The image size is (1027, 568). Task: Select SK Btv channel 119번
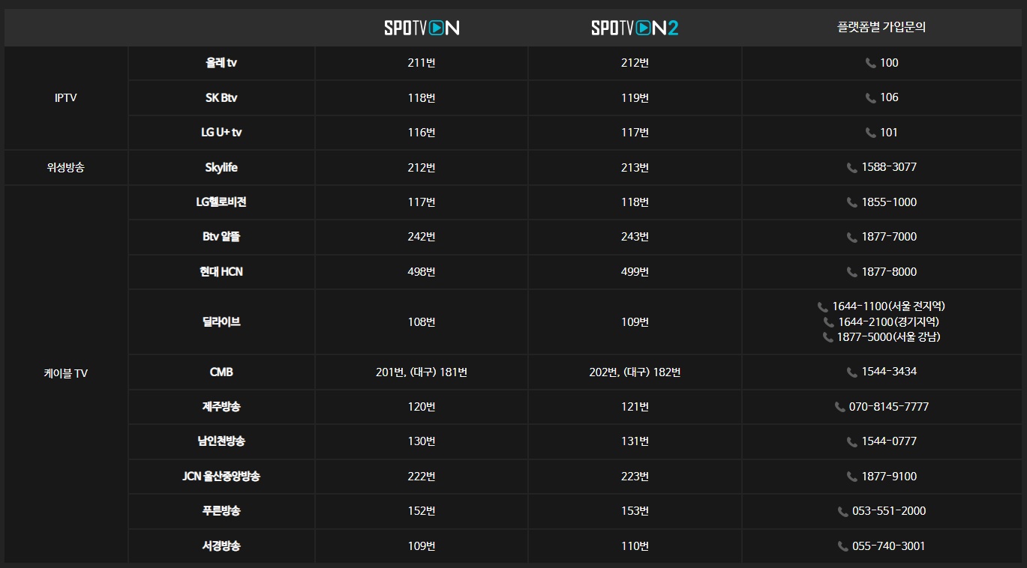635,98
